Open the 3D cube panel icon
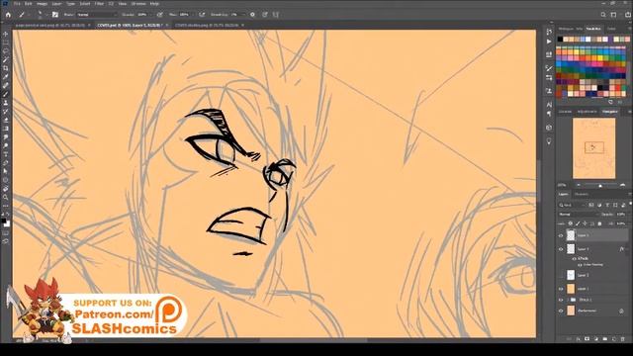 [549, 128]
